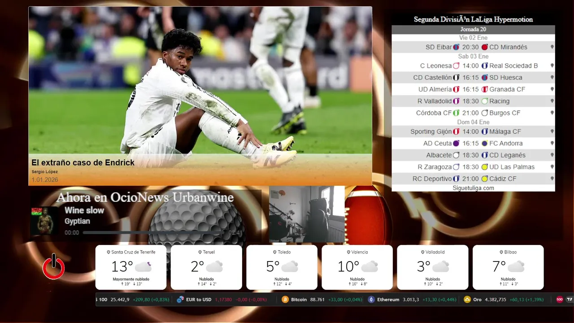The image size is (574, 323).
Task: Click the webcam room thumbnail
Action: (307, 214)
